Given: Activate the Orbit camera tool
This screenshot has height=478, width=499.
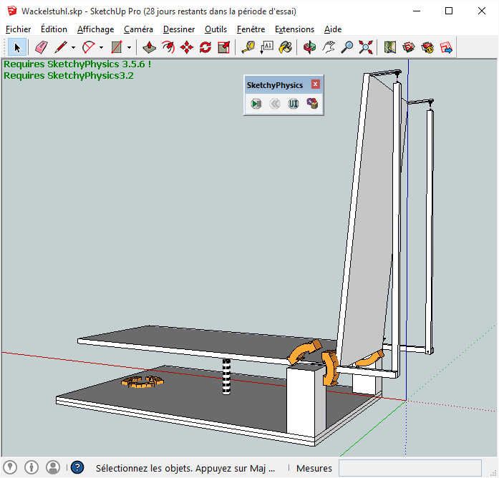Looking at the screenshot, I should (310, 47).
